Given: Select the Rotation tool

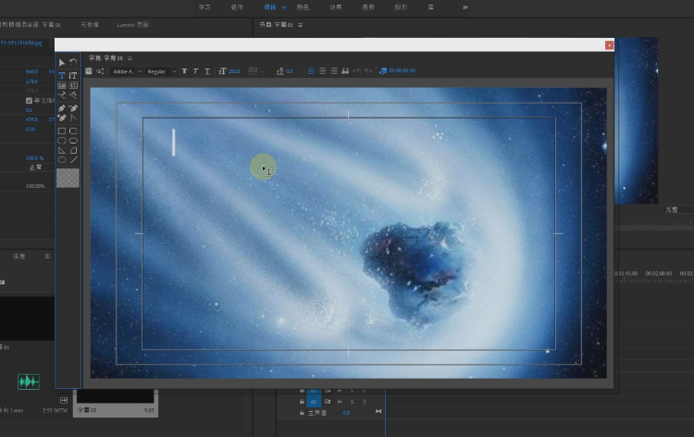Looking at the screenshot, I should point(73,63).
